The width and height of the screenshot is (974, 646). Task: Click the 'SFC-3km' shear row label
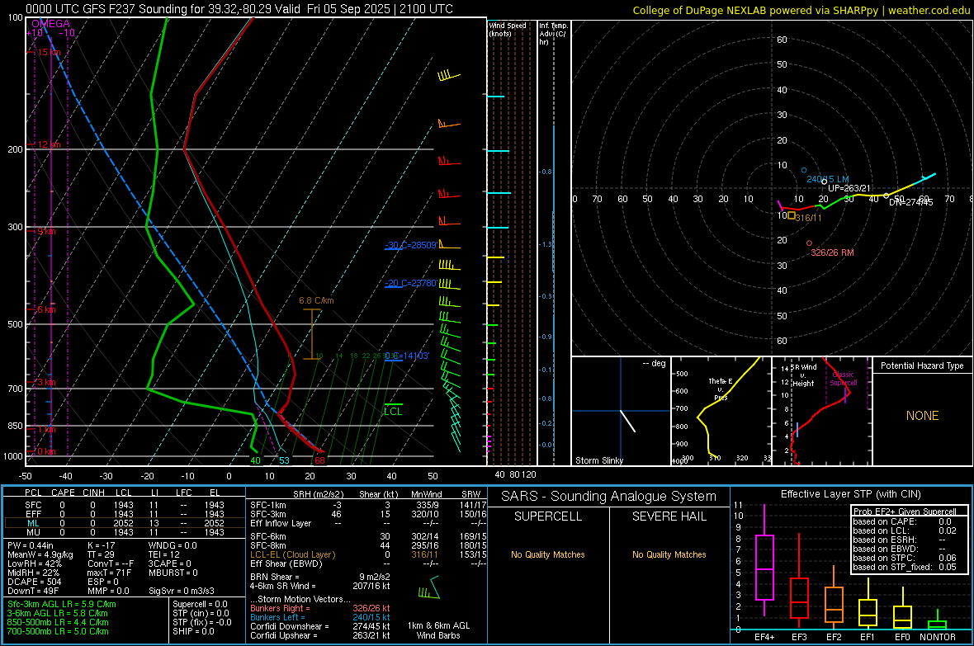point(268,514)
